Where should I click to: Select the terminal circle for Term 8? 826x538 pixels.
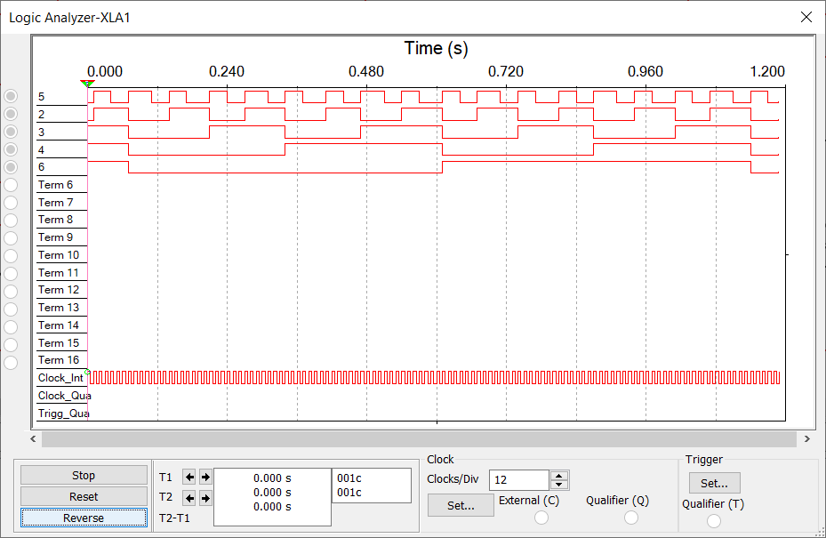pyautogui.click(x=11, y=221)
